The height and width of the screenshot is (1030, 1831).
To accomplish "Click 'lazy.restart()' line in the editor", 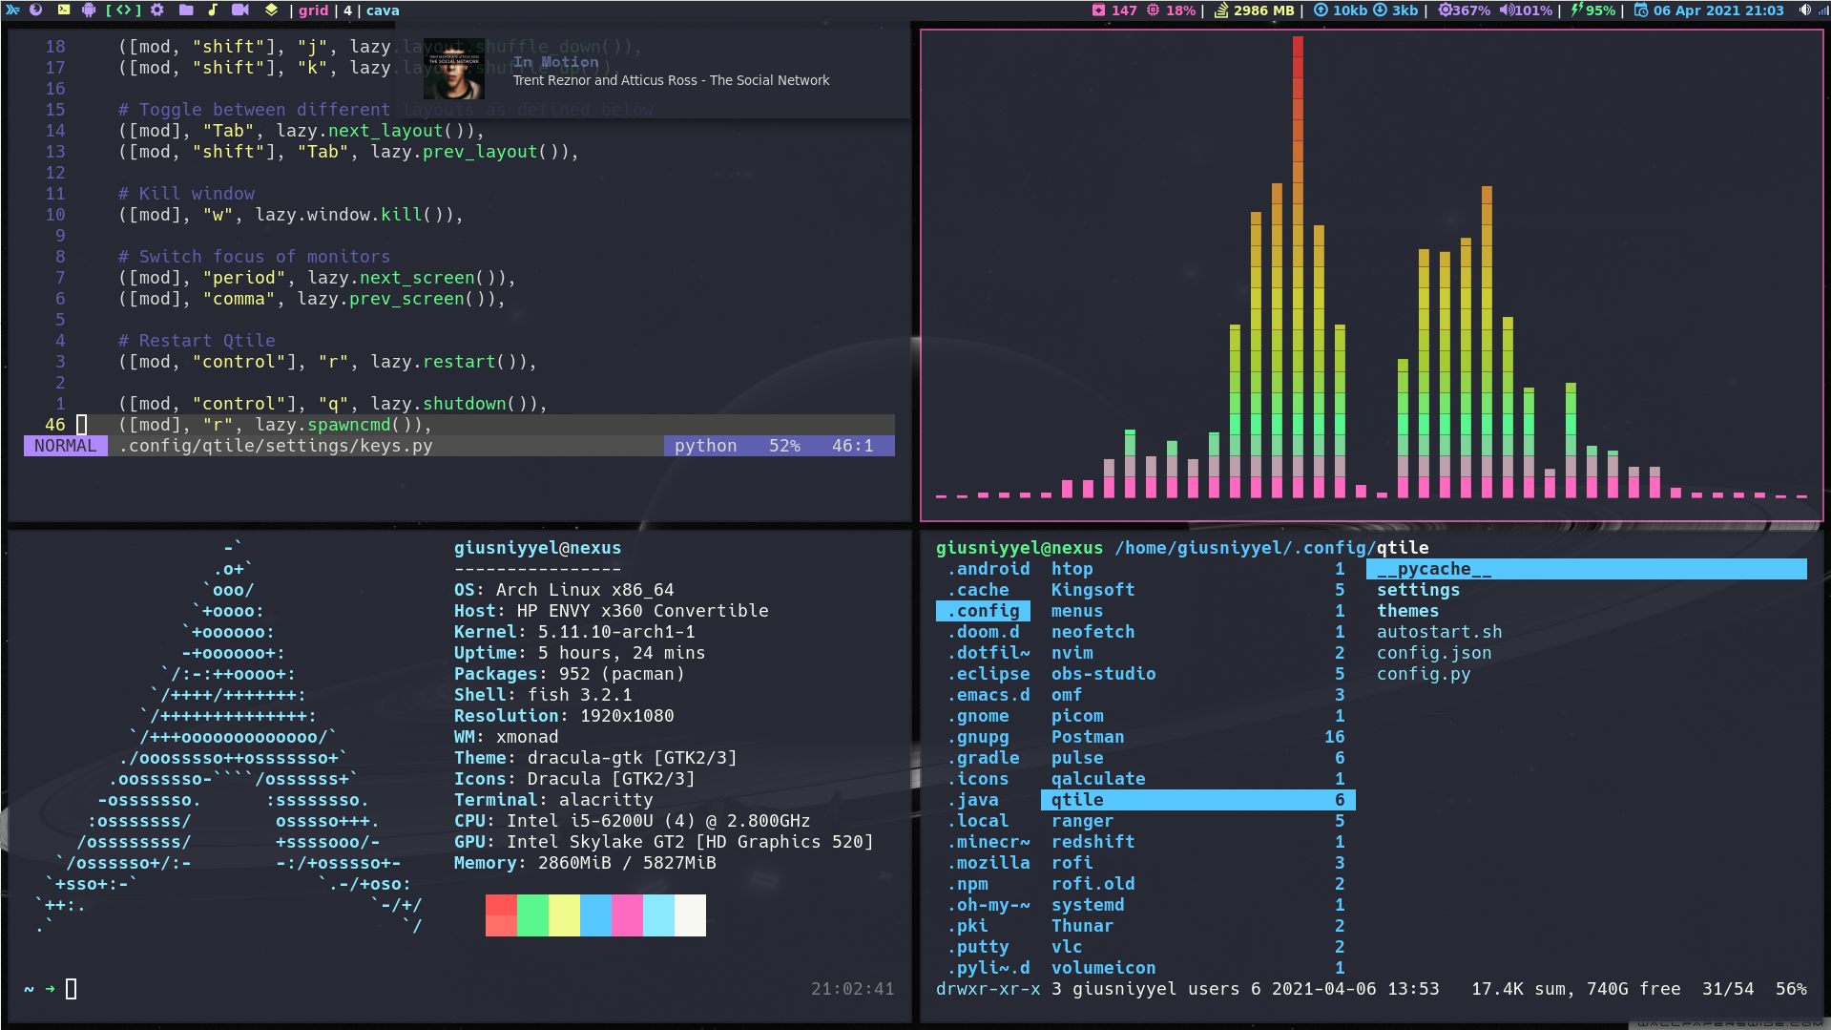I will pyautogui.click(x=327, y=362).
